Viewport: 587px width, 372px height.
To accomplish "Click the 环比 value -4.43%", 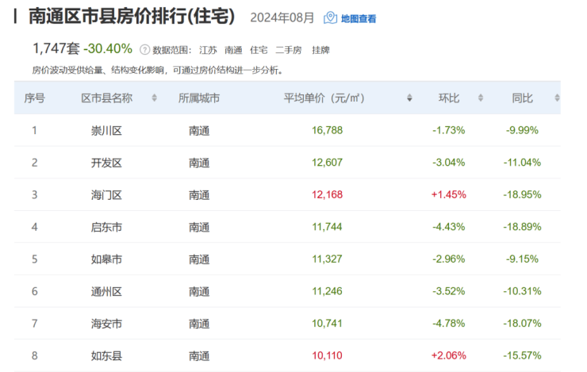I will (x=448, y=227).
